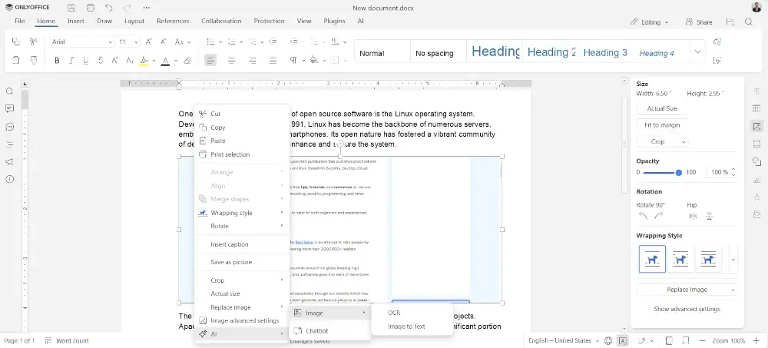Flip image horizontally
Screen dimensions: 768x348
click(x=693, y=216)
